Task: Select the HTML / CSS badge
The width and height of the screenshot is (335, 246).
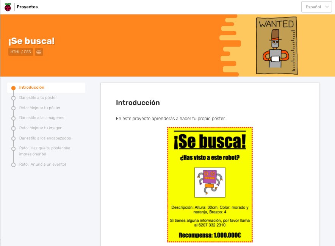Action: tap(21, 52)
